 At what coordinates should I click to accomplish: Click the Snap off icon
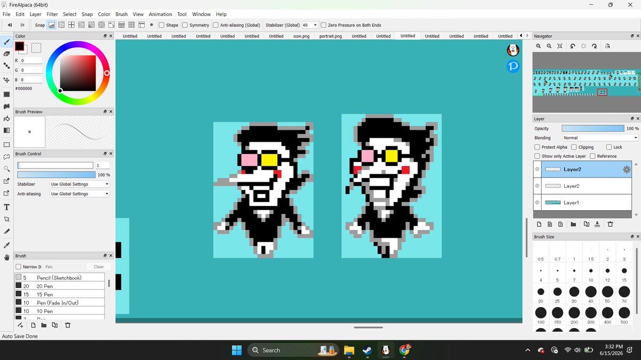(x=52, y=25)
